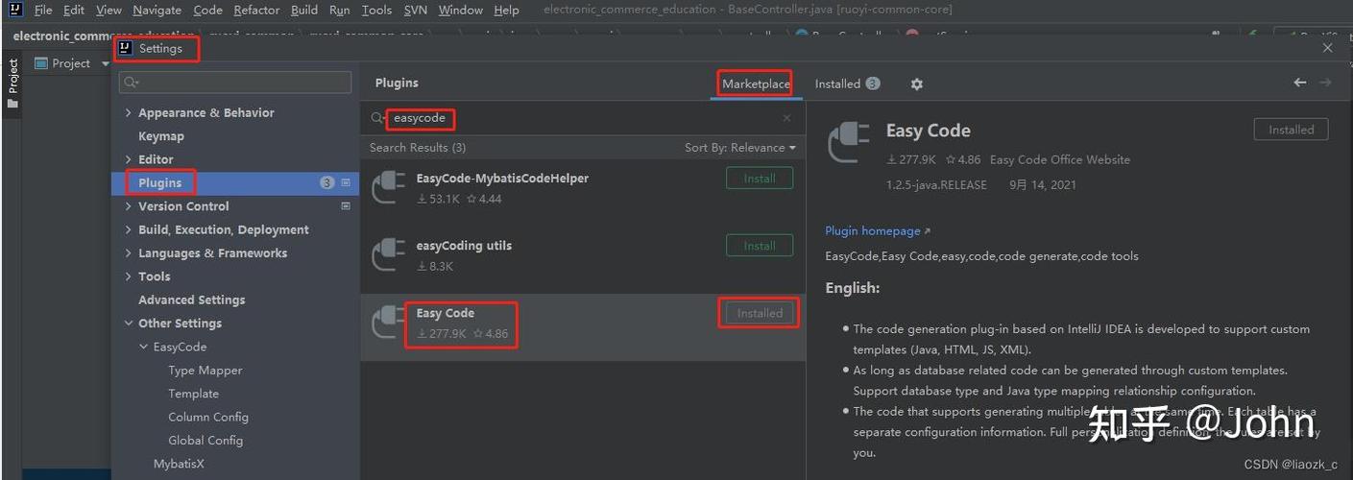This screenshot has height=480, width=1353.
Task: Open the File menu
Action: [42, 10]
